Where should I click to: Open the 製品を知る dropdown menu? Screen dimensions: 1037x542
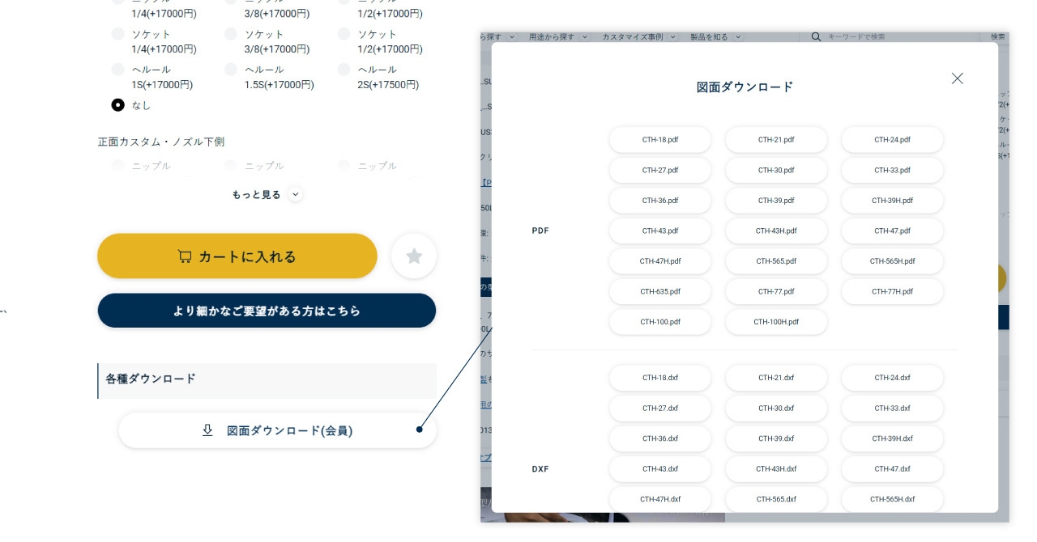point(715,37)
